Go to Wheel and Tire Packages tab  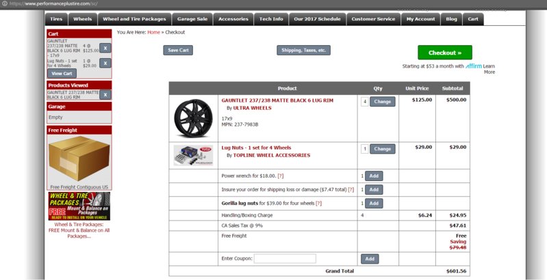pos(134,19)
